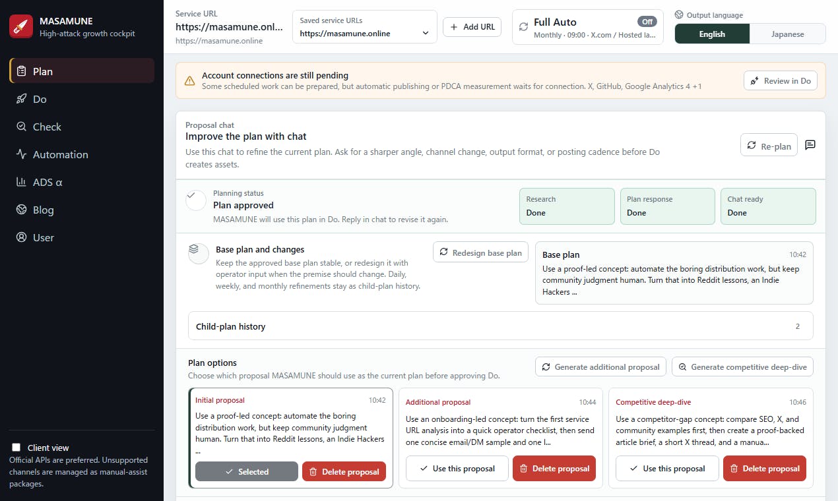Navigate to ADS α
The height and width of the screenshot is (501, 838).
click(82, 182)
